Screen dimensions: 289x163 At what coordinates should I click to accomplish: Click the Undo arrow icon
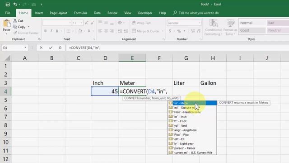tap(15, 4)
